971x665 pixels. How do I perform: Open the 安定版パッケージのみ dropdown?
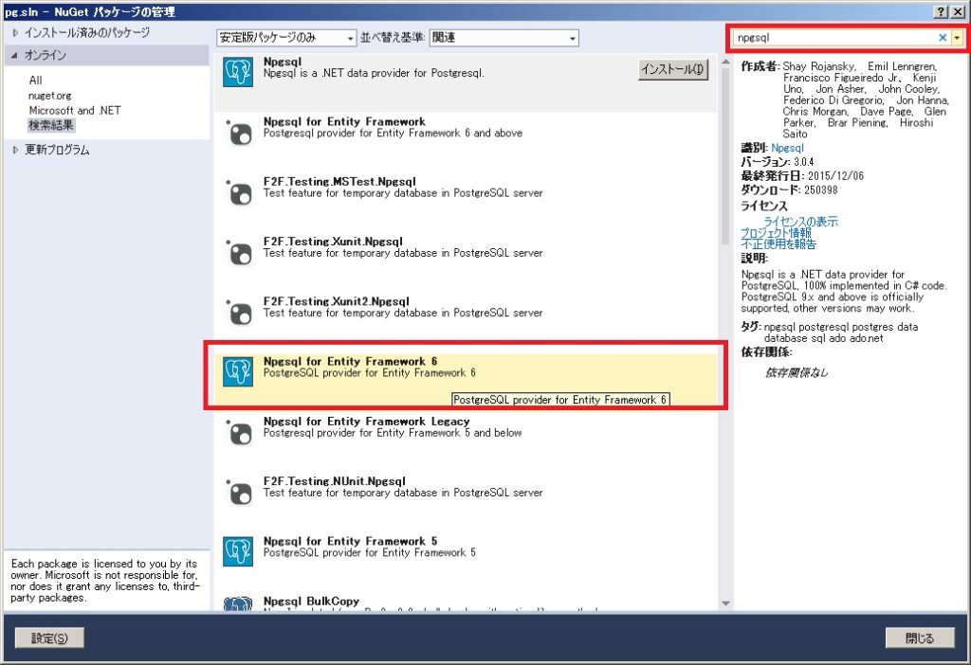click(x=286, y=38)
